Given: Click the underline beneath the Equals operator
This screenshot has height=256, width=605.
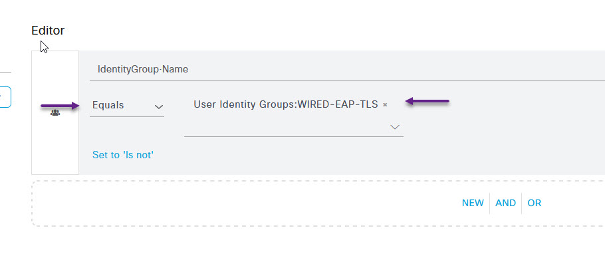Looking at the screenshot, I should point(127,116).
